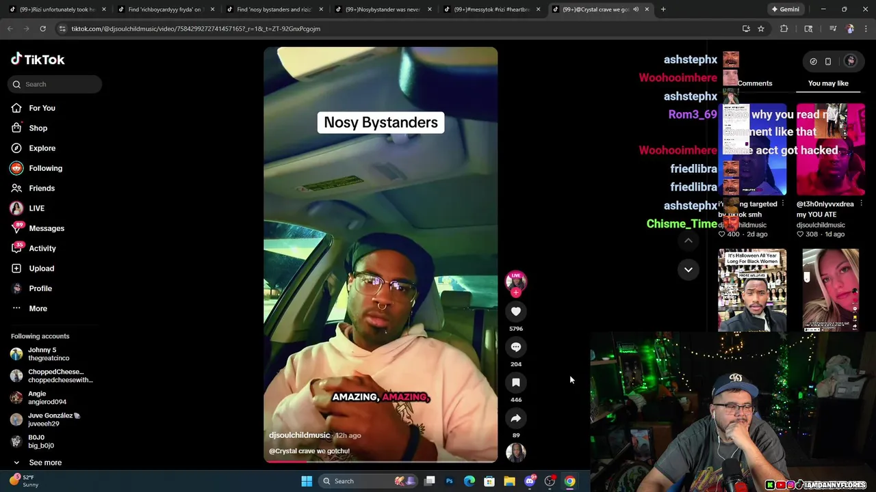Open creator's LIVE avatar beside video

pos(516,281)
